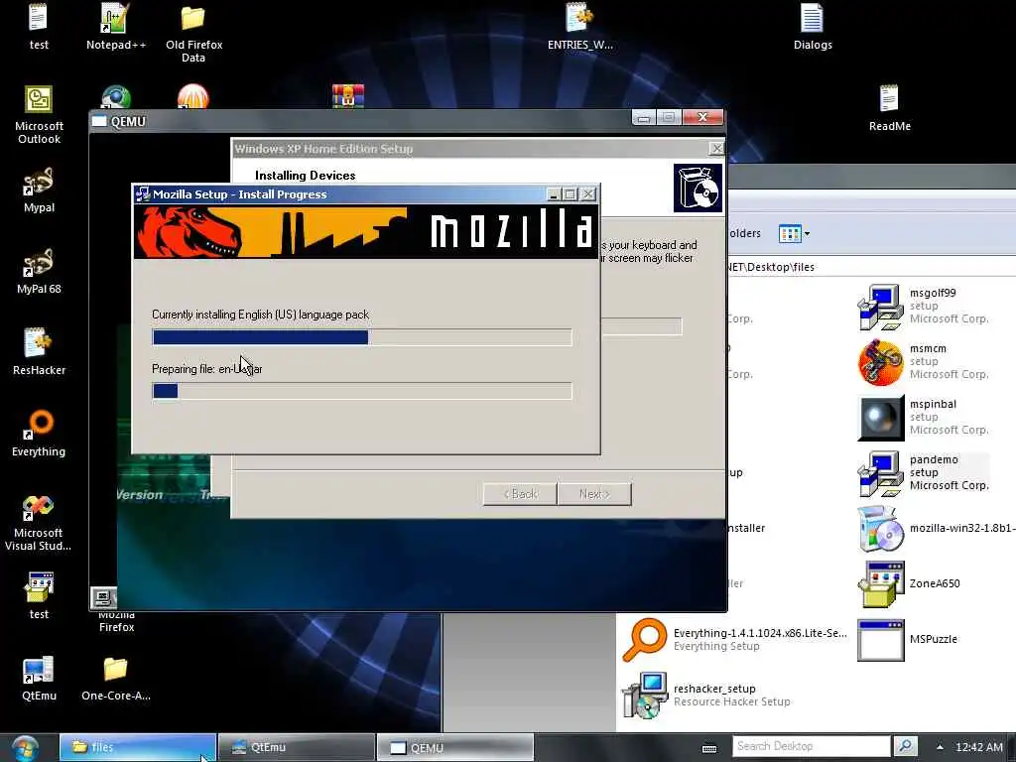This screenshot has height=762, width=1016.
Task: Click the Search Desktop input field
Action: pyautogui.click(x=812, y=746)
